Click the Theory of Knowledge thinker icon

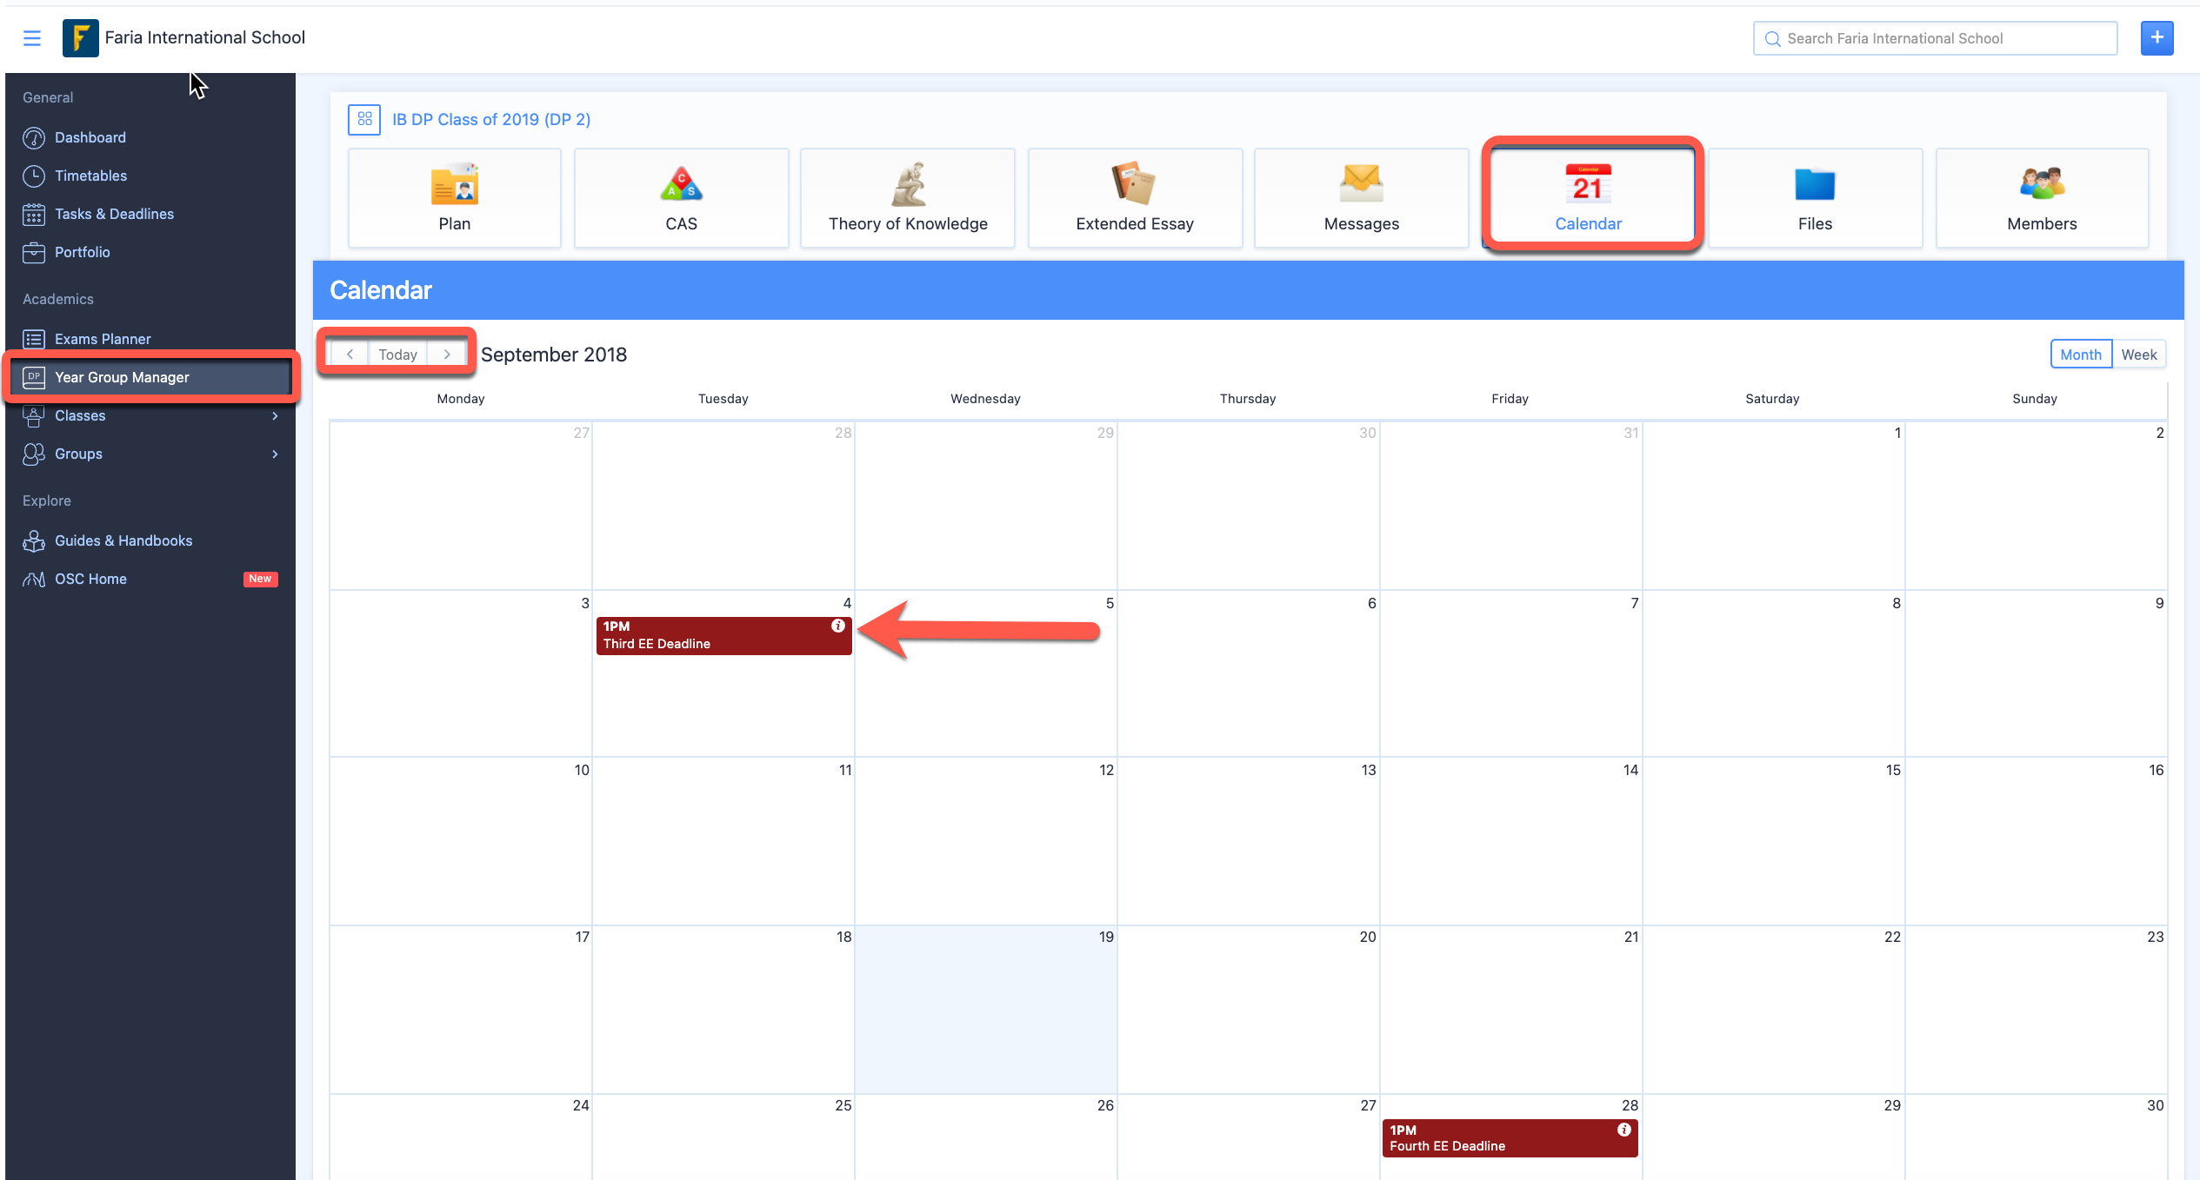pyautogui.click(x=908, y=183)
